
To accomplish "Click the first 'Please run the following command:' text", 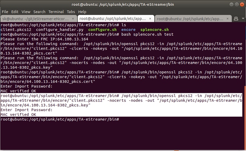I will click(x=39, y=44).
